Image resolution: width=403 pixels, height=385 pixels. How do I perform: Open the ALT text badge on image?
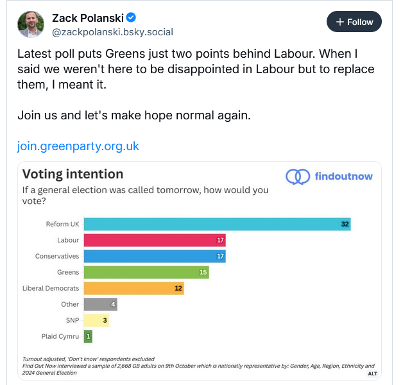(x=372, y=373)
